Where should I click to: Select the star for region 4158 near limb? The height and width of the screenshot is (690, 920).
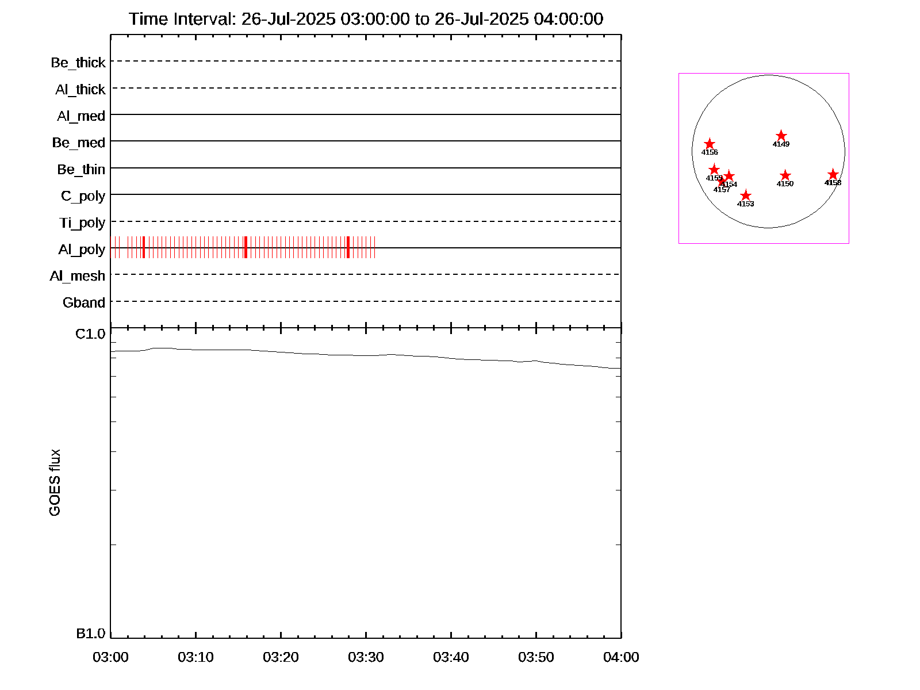click(x=833, y=174)
